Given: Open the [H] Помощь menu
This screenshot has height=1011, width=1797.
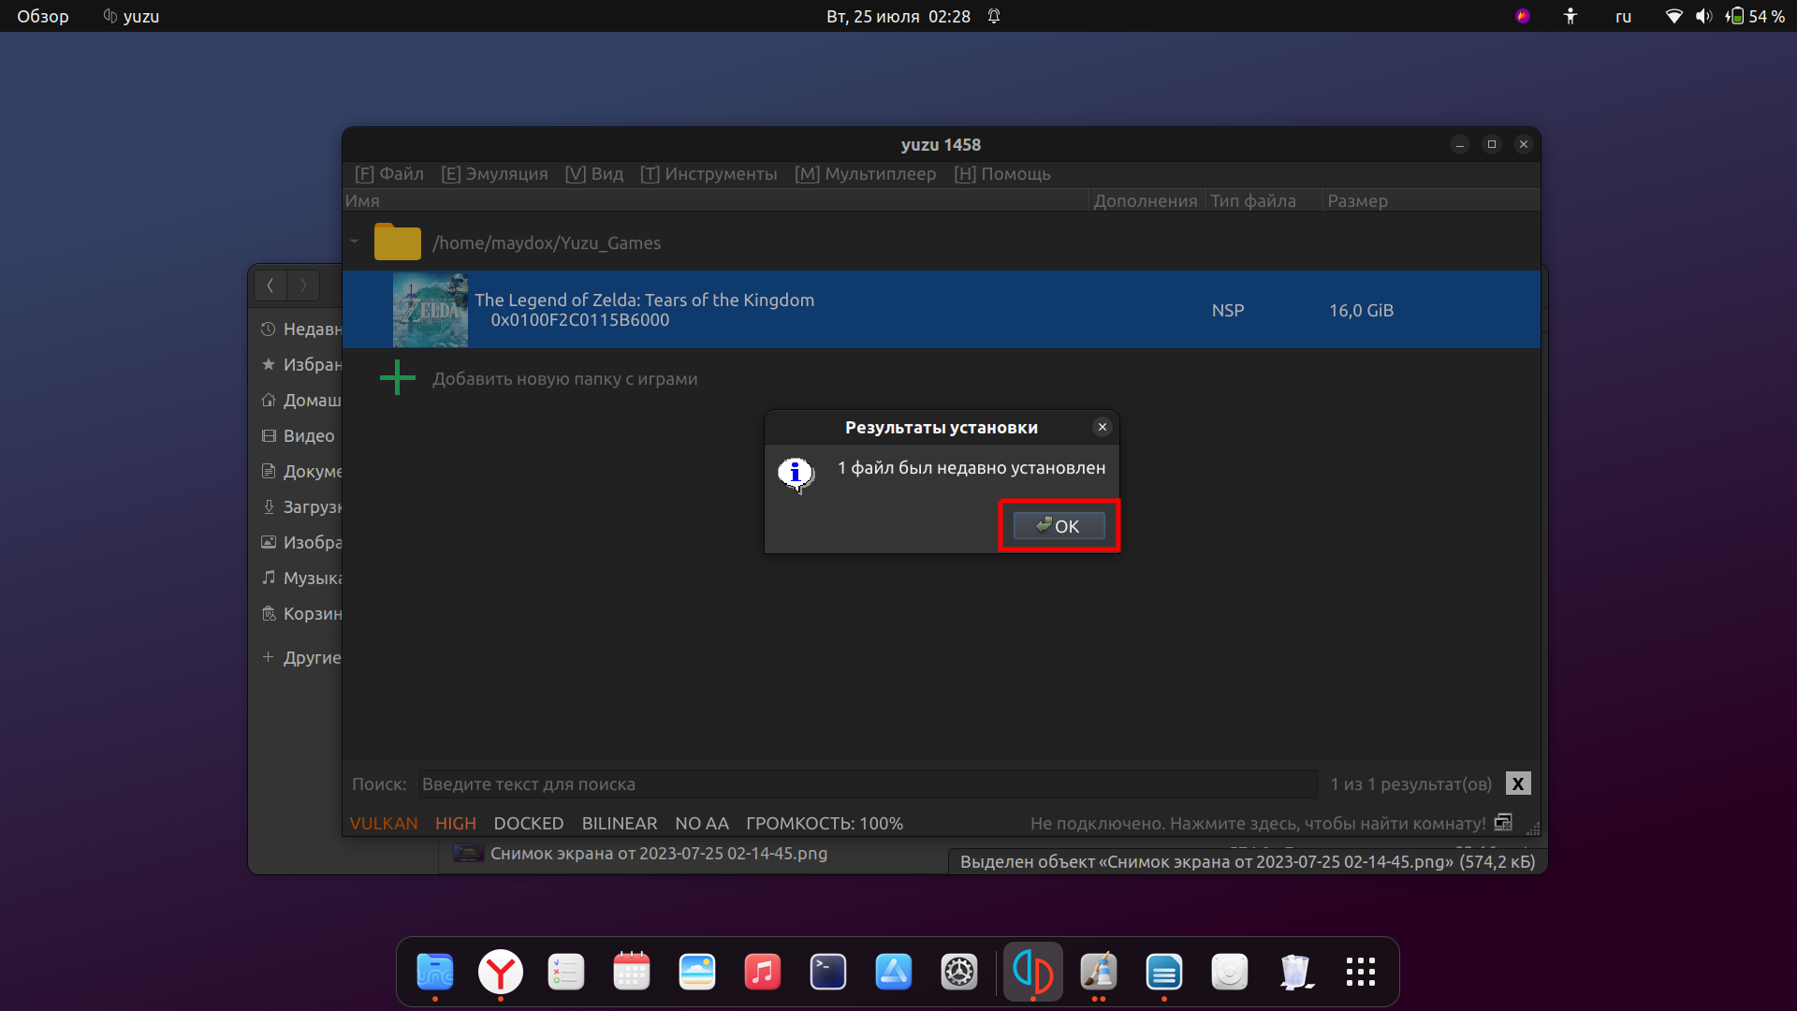Looking at the screenshot, I should pyautogui.click(x=1002, y=174).
